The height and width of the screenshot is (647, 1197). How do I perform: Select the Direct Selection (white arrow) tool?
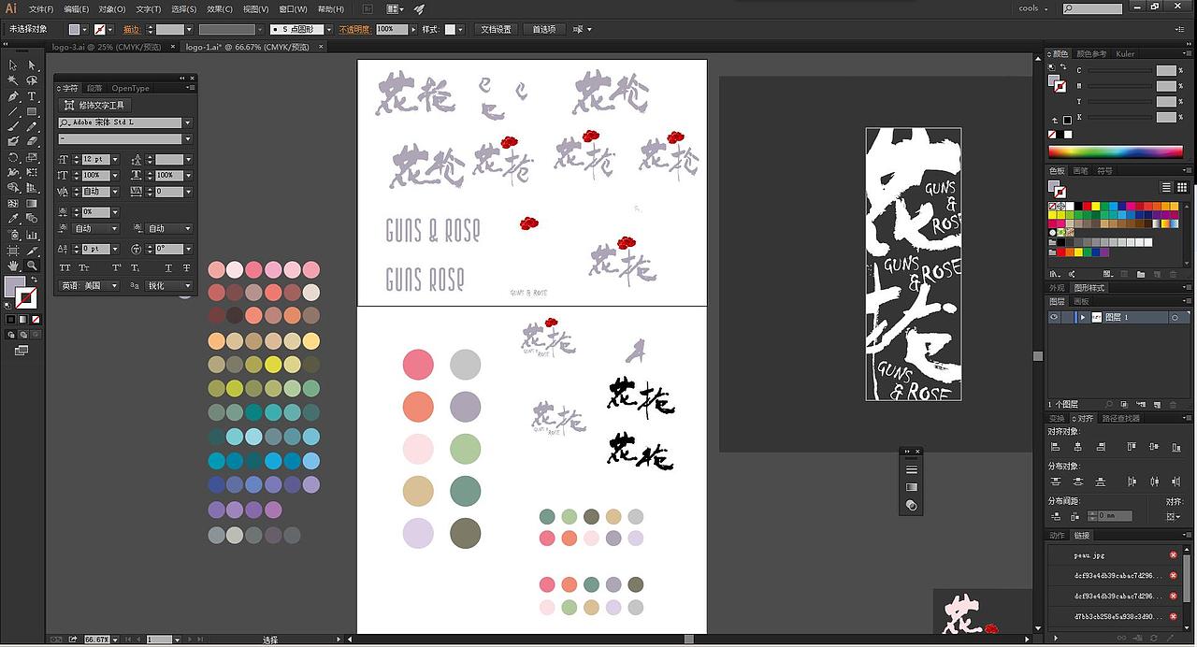(32, 65)
